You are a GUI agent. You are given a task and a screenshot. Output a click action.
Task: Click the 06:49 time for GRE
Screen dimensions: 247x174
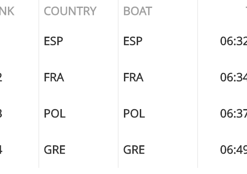[x=234, y=150]
